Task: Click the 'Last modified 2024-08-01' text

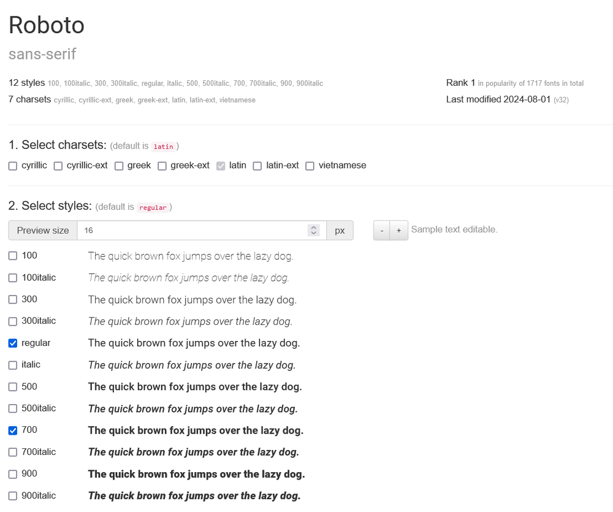Action: pyautogui.click(x=498, y=99)
